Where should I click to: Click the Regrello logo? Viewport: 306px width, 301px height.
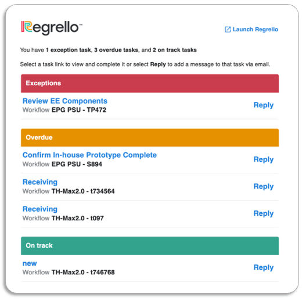(52, 28)
